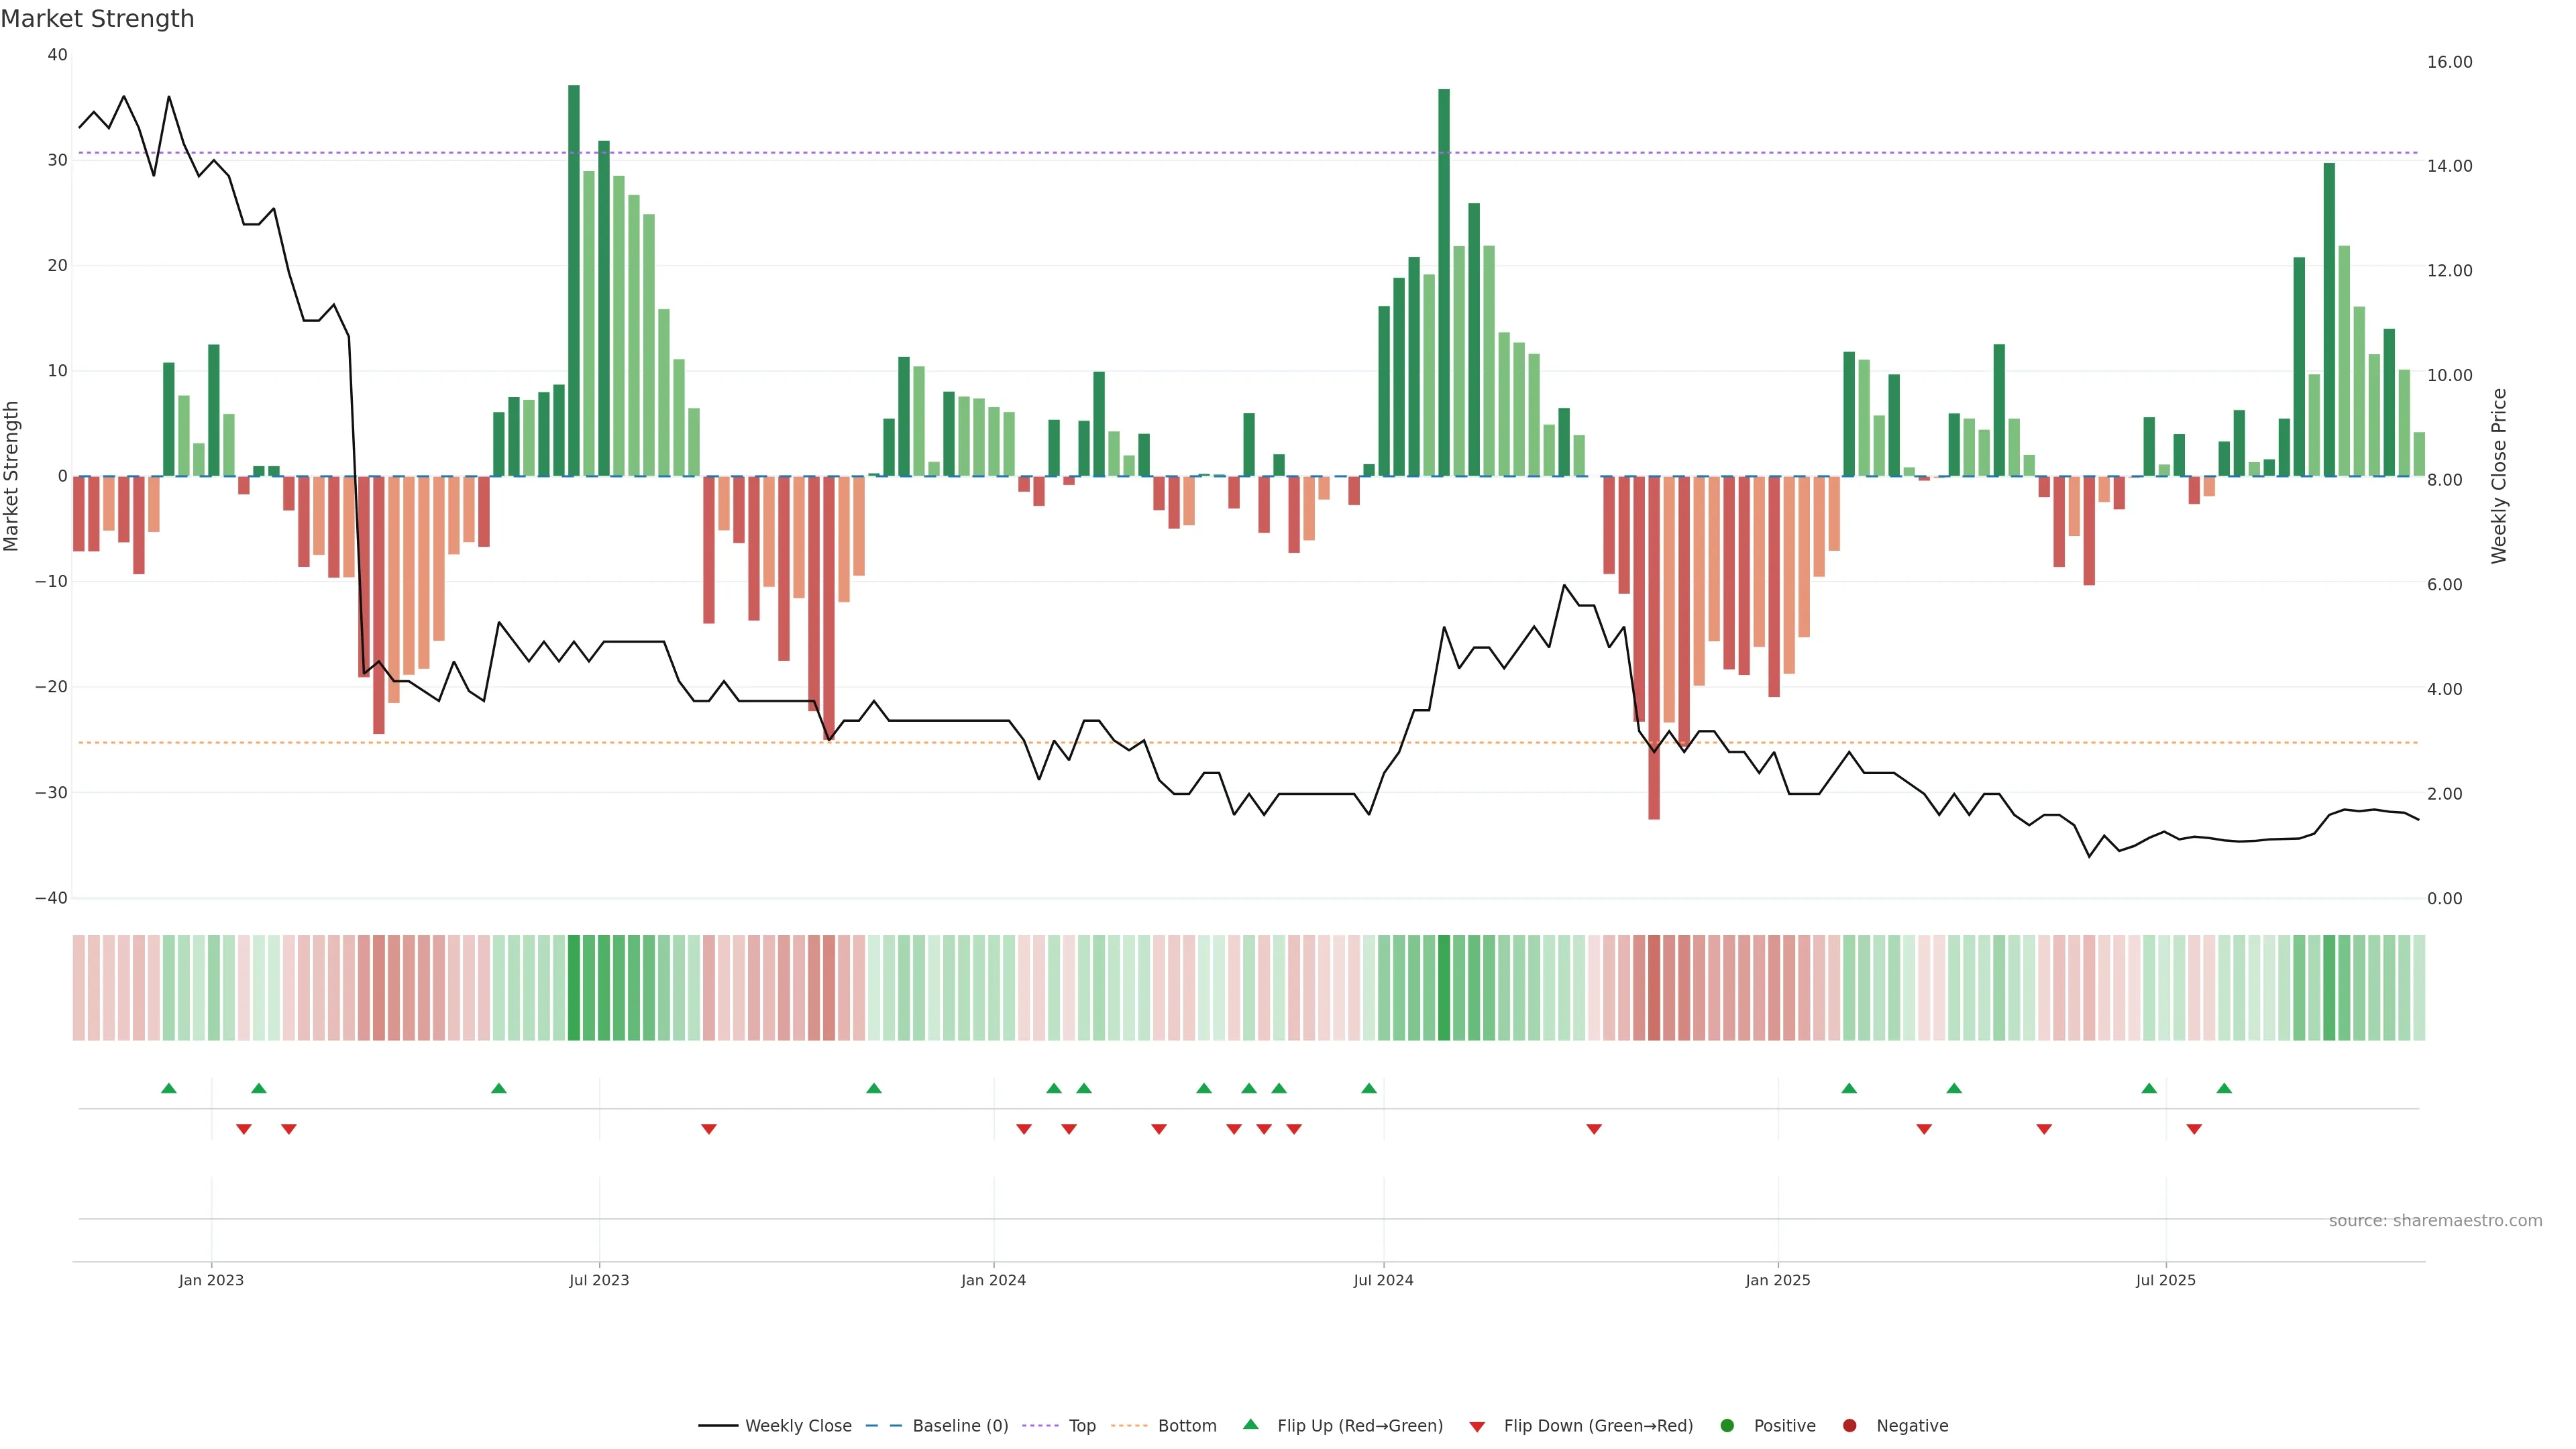
Task: Click the Market Strength chart title
Action: [x=97, y=18]
